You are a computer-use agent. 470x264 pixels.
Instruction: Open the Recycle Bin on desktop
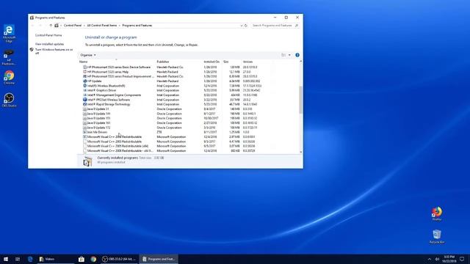tap(437, 236)
